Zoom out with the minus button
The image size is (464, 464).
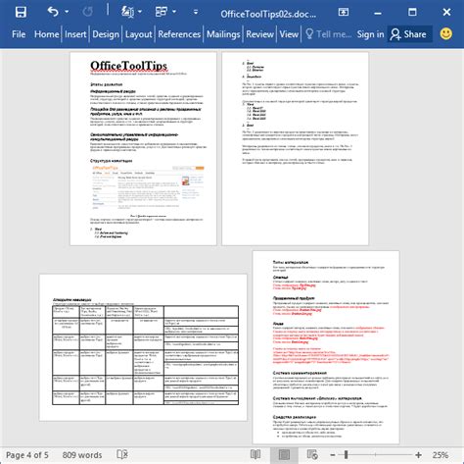333,455
